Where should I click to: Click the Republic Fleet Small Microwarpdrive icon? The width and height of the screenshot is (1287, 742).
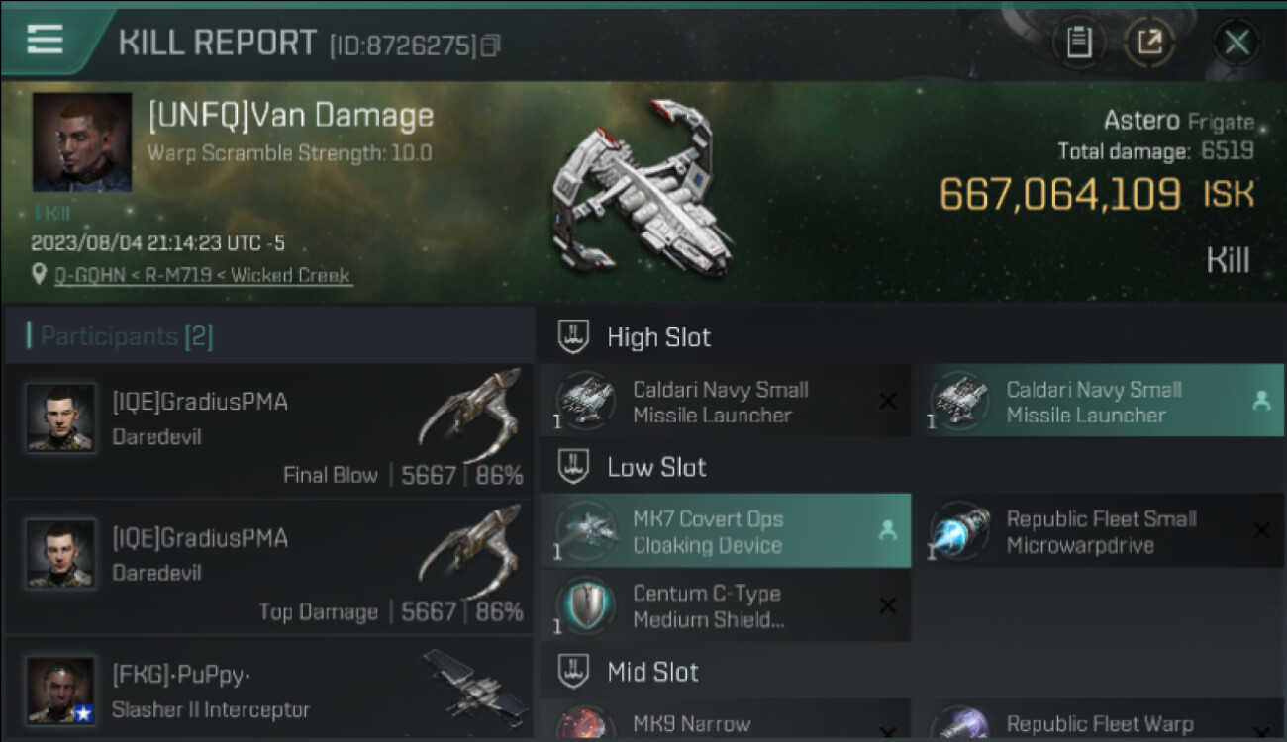(x=960, y=531)
